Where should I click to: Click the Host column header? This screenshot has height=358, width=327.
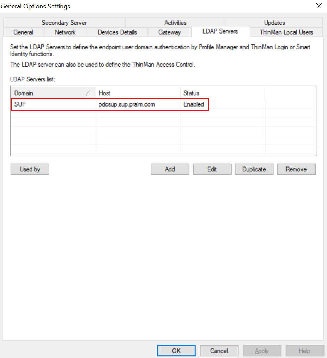click(x=138, y=93)
